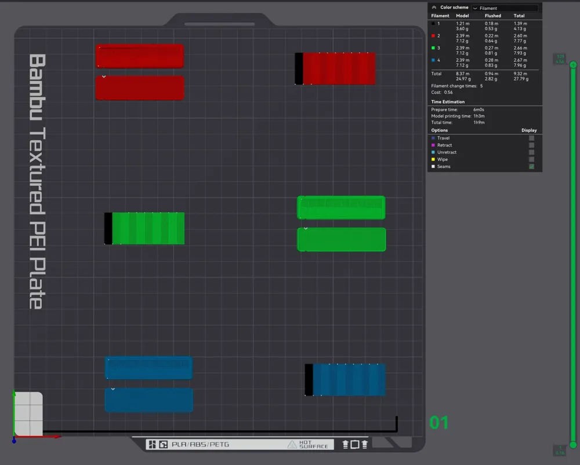Click the yellow Wipe legend icon
The image size is (580, 465).
click(433, 159)
